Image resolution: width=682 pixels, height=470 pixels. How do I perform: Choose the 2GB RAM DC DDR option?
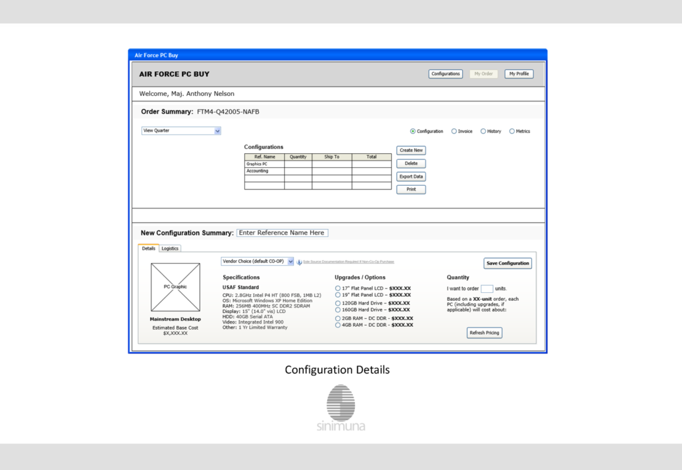tap(338, 318)
